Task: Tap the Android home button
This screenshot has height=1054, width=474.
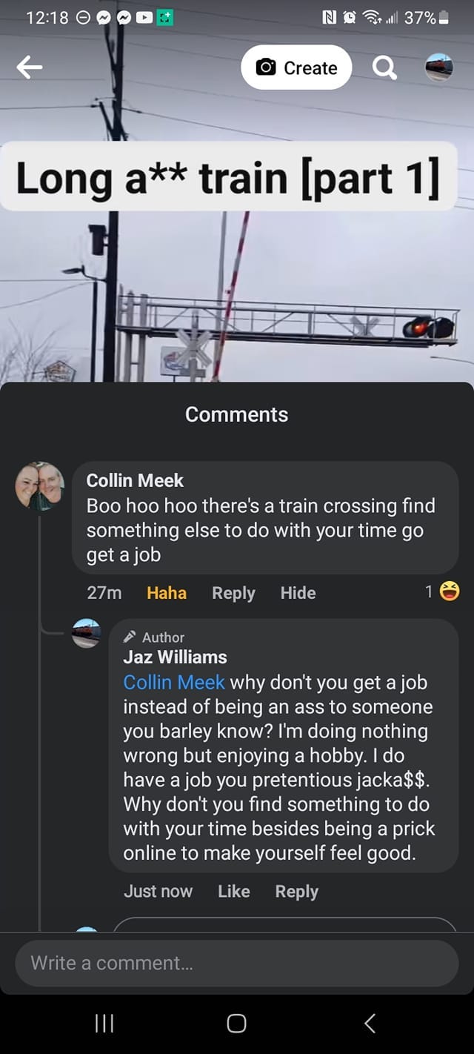Action: point(236,1024)
